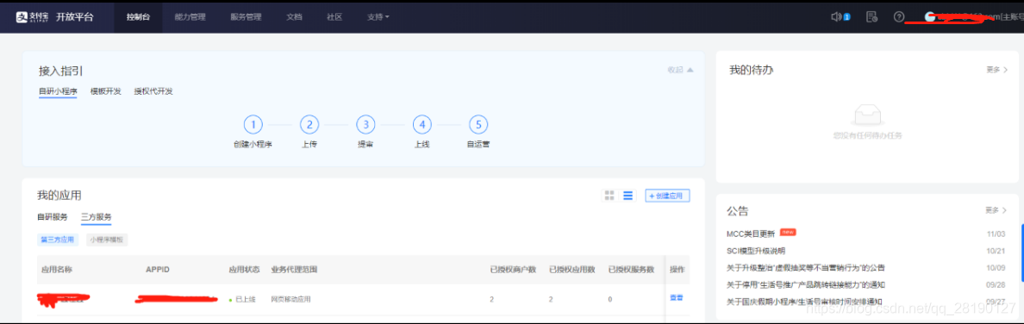1024x324 pixels.
Task: Open the 生活号推广产品跳转链接能力 notice
Action: (x=806, y=284)
